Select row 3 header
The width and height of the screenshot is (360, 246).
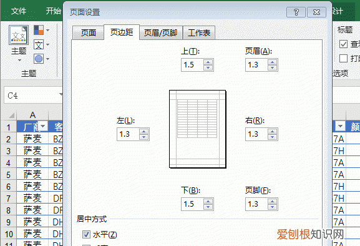click(x=8, y=150)
